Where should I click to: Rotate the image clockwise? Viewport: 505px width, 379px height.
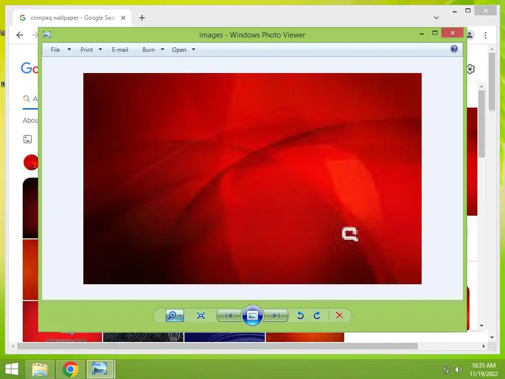pos(317,315)
